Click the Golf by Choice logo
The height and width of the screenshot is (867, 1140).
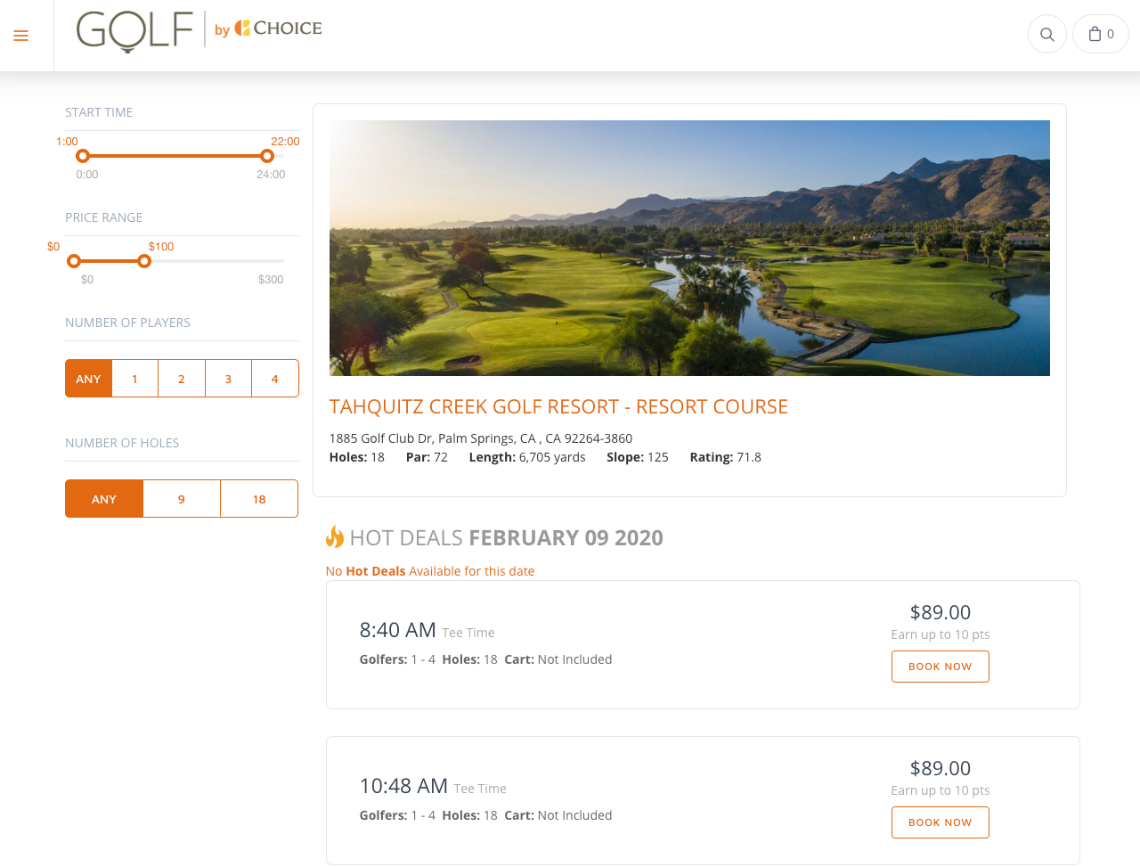coord(199,31)
